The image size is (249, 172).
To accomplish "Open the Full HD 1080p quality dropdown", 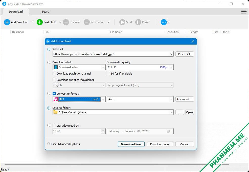I will pyautogui.click(x=171, y=67).
